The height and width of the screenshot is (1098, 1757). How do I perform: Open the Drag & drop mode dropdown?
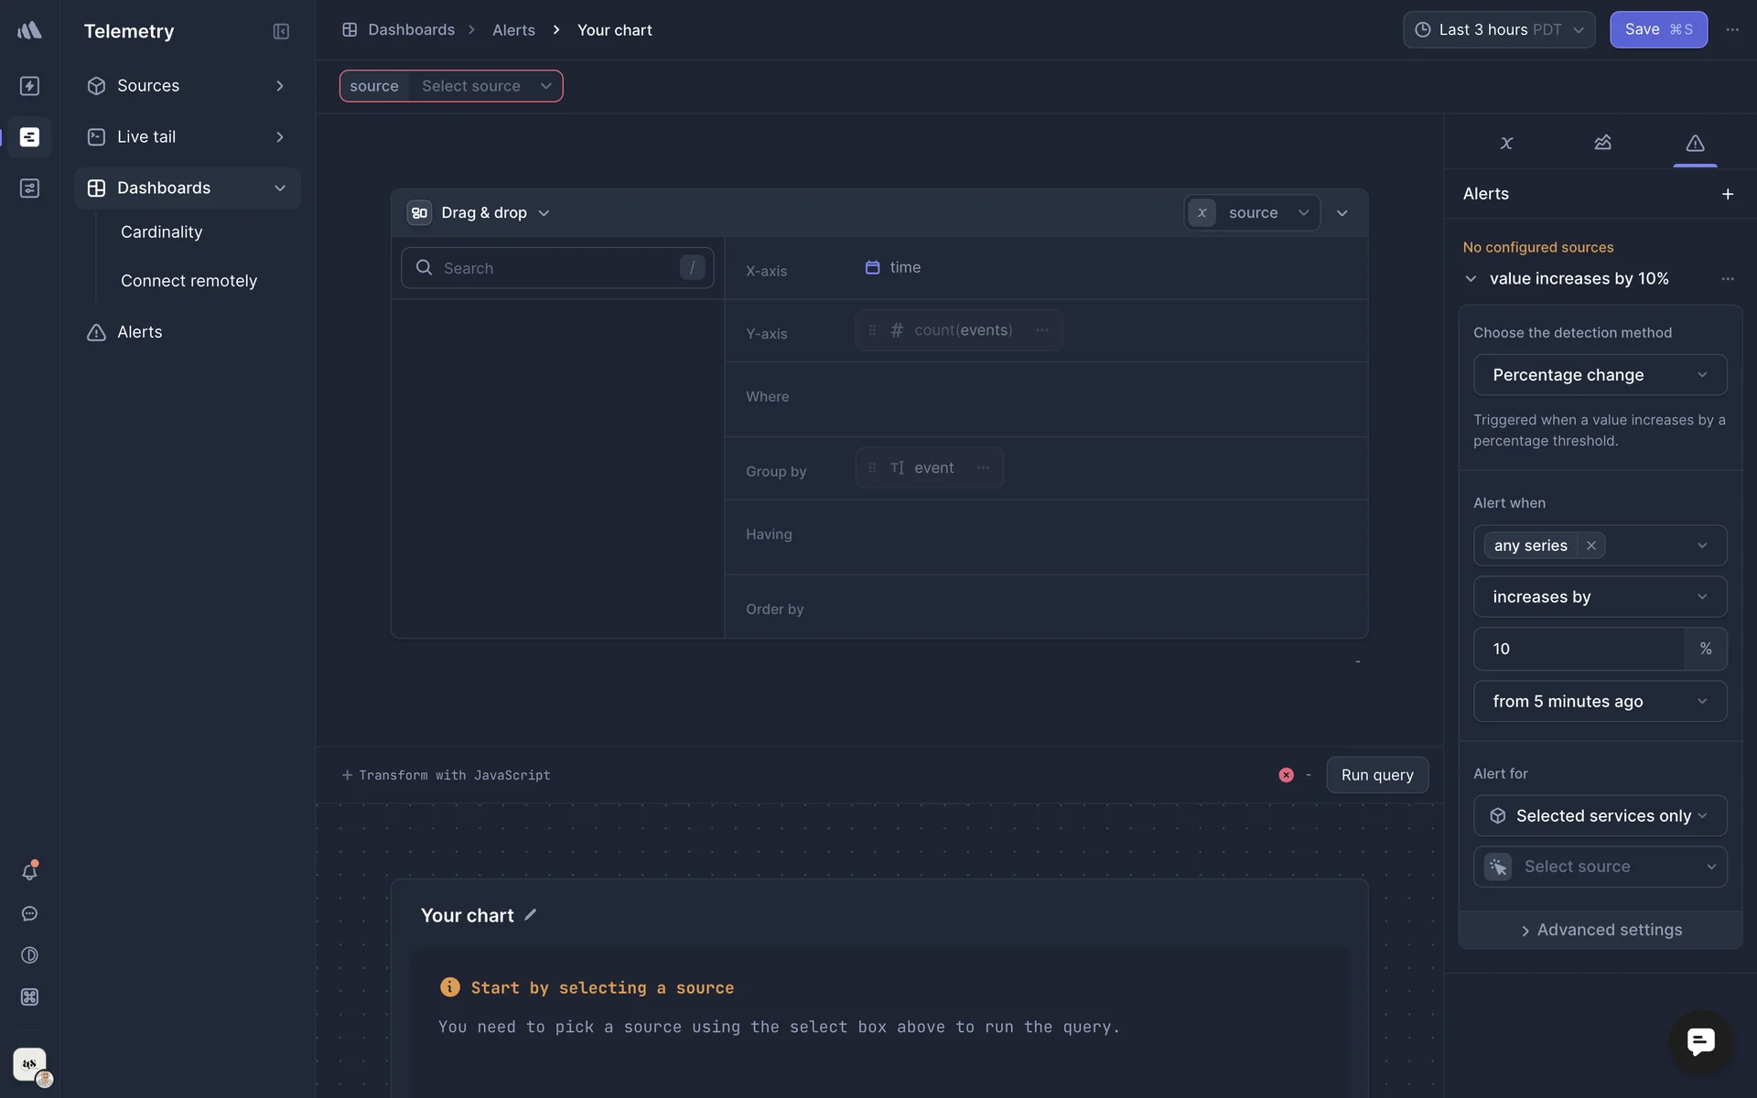[484, 213]
